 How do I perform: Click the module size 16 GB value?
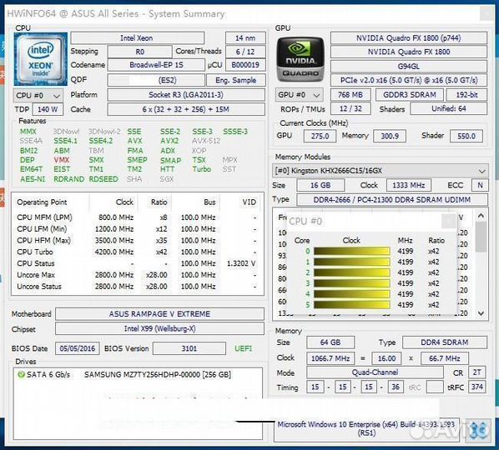coord(320,185)
